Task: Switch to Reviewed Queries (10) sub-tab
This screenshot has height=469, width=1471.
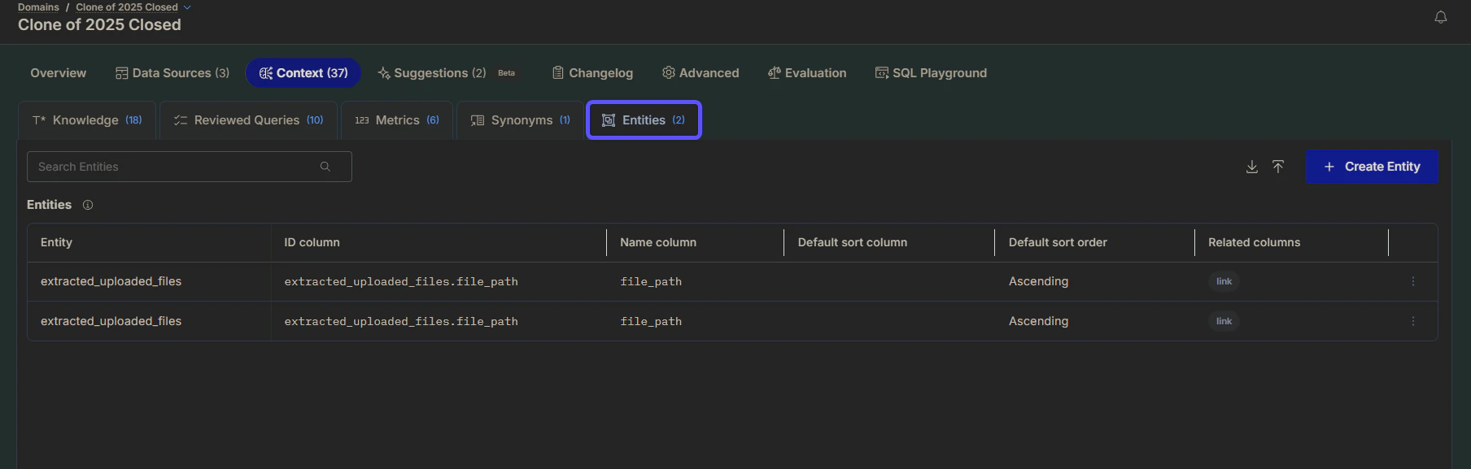Action: click(x=248, y=120)
